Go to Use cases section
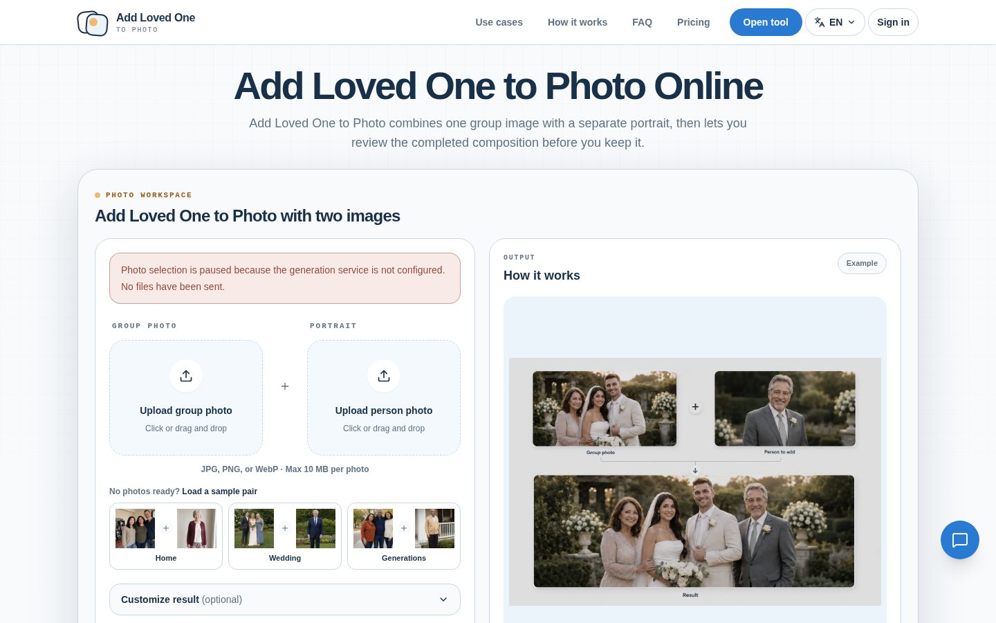Viewport: 996px width, 623px height. [499, 22]
